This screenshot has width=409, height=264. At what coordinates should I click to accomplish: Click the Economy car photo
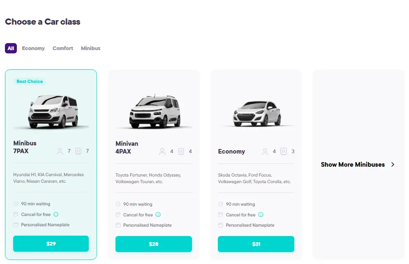(x=256, y=113)
